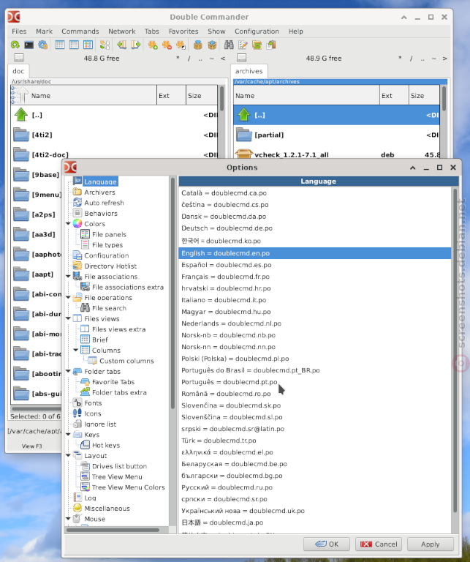Switch to the doc tab
The height and width of the screenshot is (562, 470).
18,71
